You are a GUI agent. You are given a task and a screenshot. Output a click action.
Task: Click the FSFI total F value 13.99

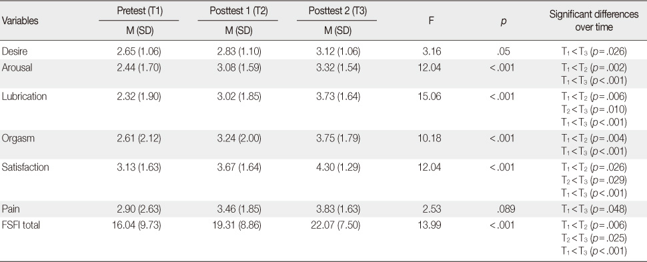pyautogui.click(x=430, y=225)
